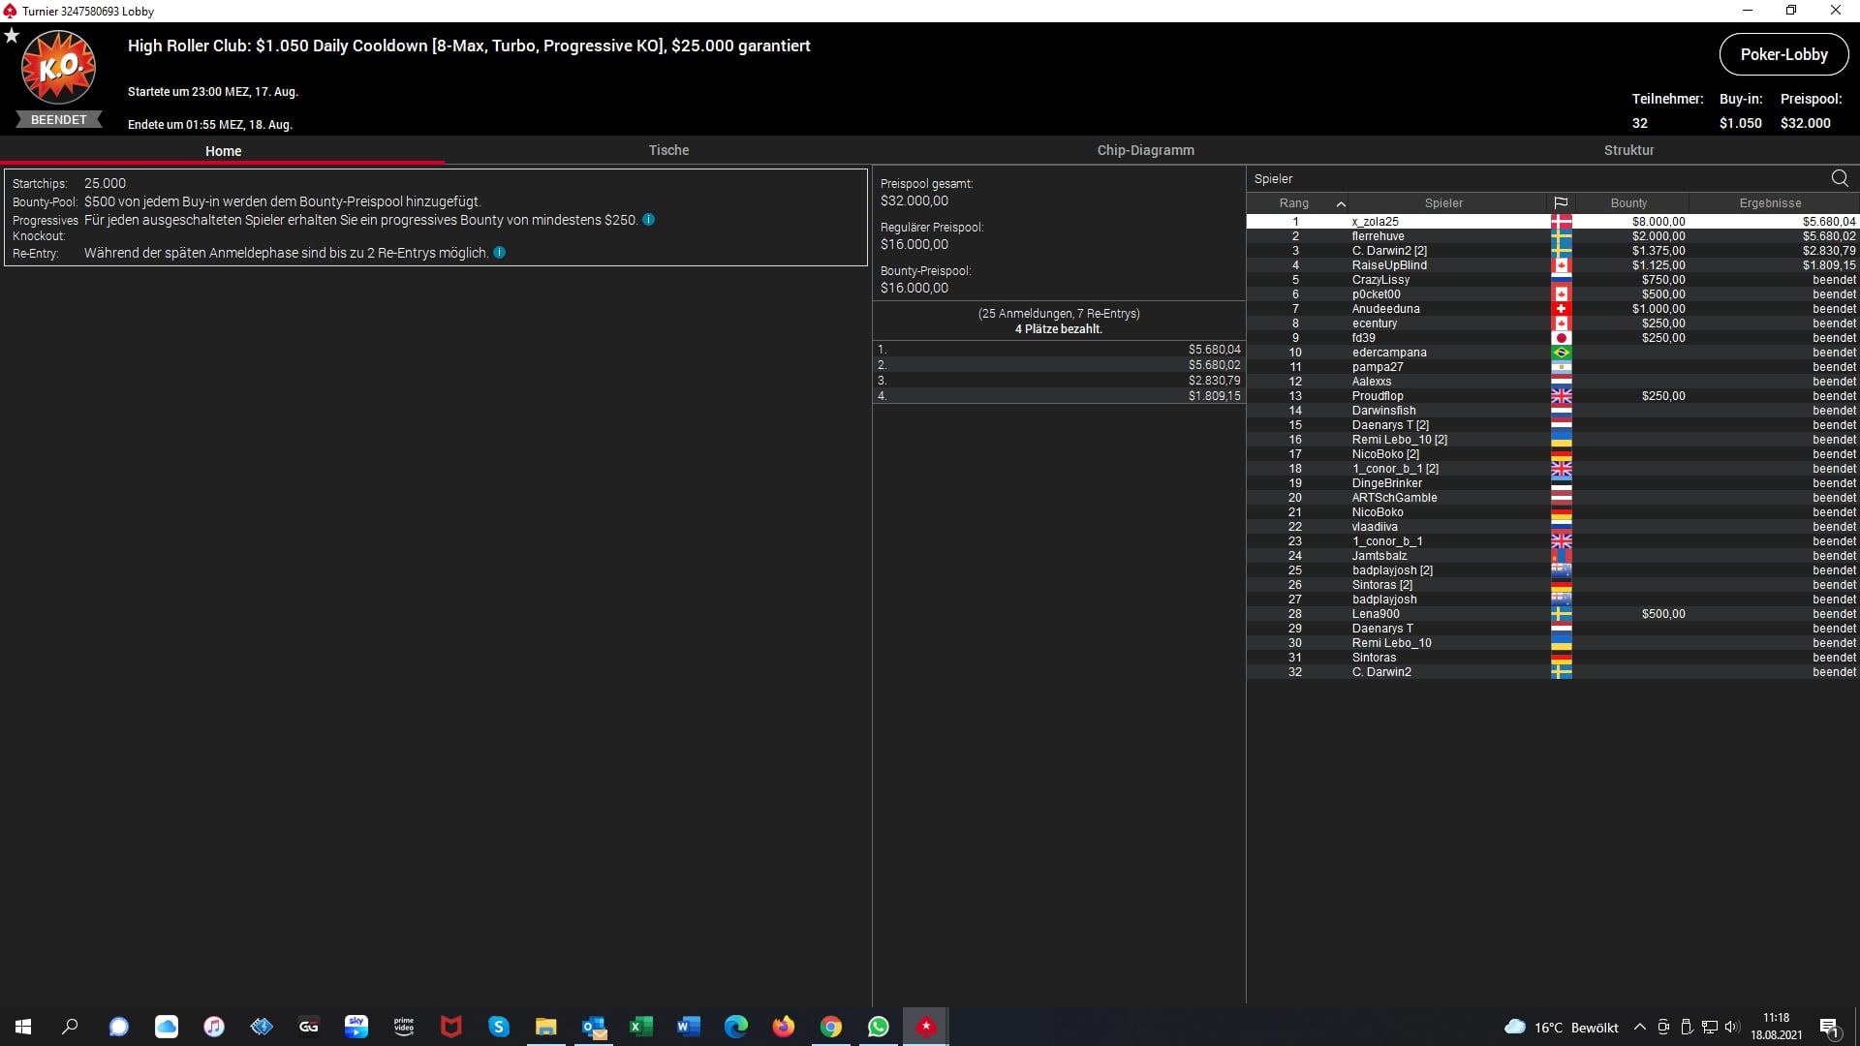
Task: Click the Poker-Lobby button
Action: click(1782, 55)
